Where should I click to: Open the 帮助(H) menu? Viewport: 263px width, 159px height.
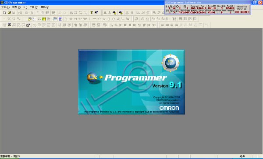tap(45, 7)
